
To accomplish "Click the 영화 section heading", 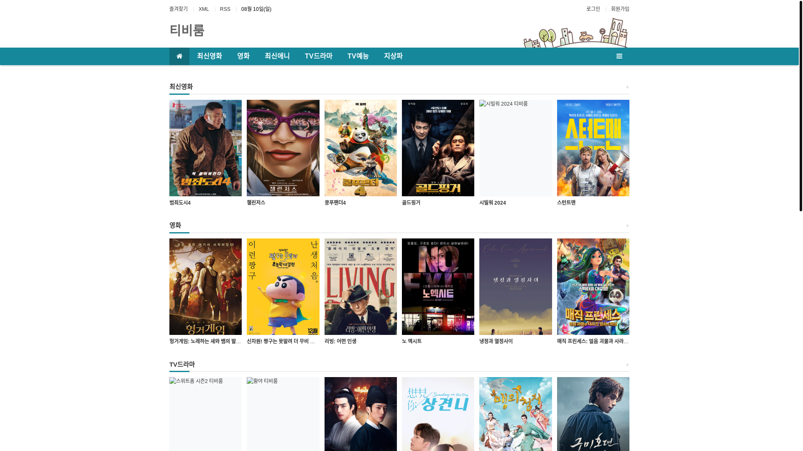I will click(175, 225).
